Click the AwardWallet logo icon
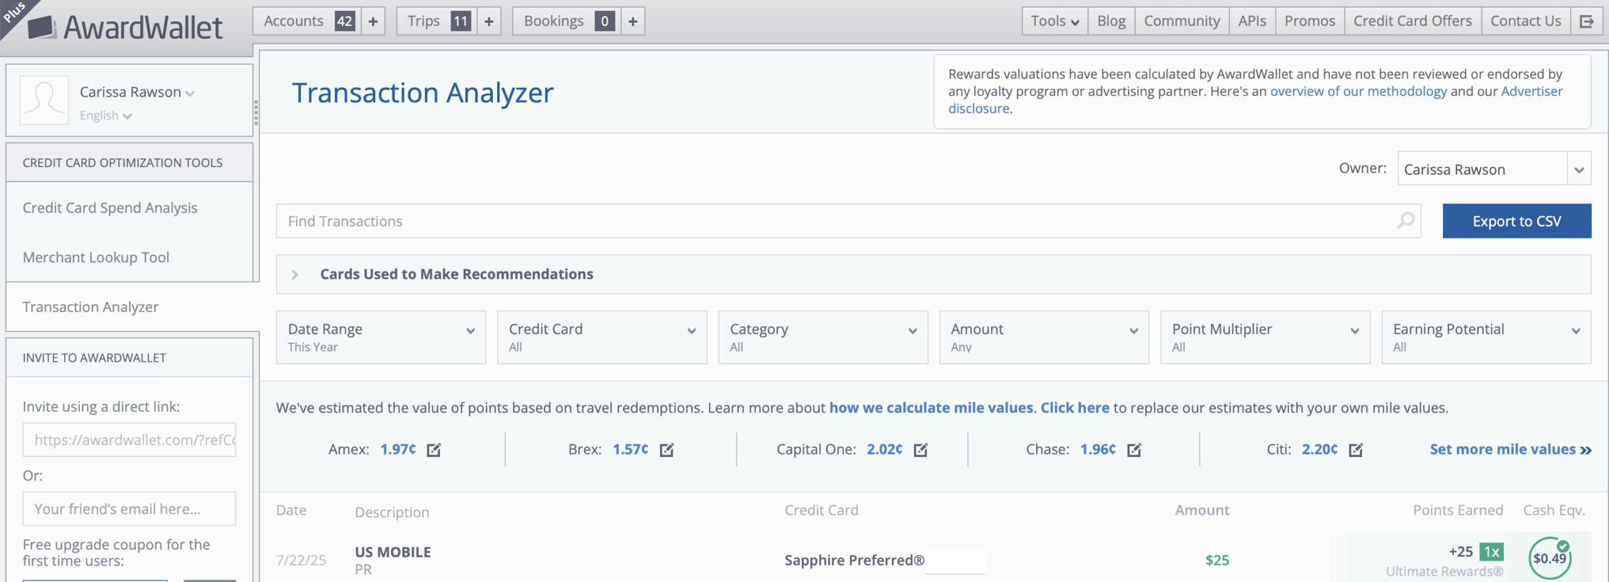Screen dimensions: 1609x582 (x=42, y=28)
